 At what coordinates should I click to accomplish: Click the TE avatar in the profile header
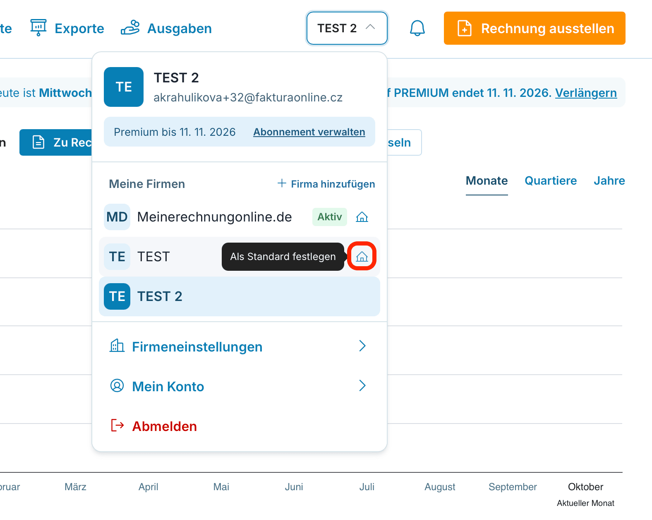[124, 87]
